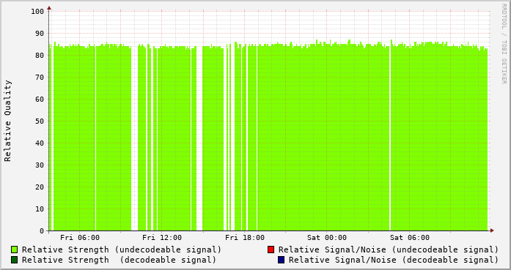Image resolution: width=511 pixels, height=270 pixels.
Task: Click the dark green decodeable strength swatch
Action: (x=15, y=260)
